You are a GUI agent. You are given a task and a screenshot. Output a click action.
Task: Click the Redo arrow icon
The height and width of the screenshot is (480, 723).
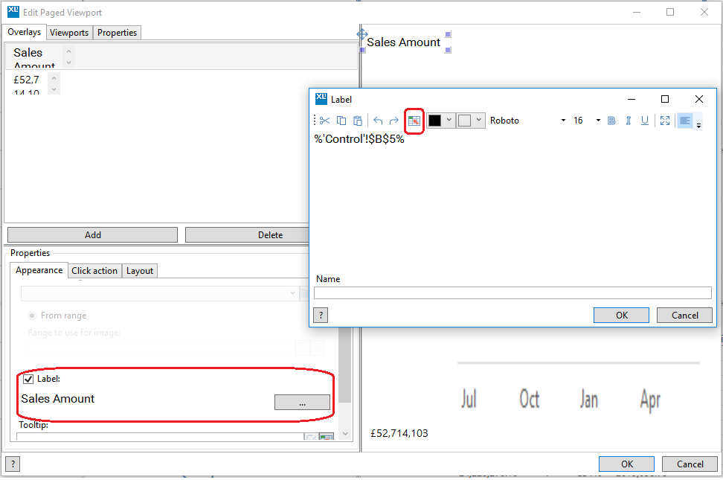pos(394,121)
